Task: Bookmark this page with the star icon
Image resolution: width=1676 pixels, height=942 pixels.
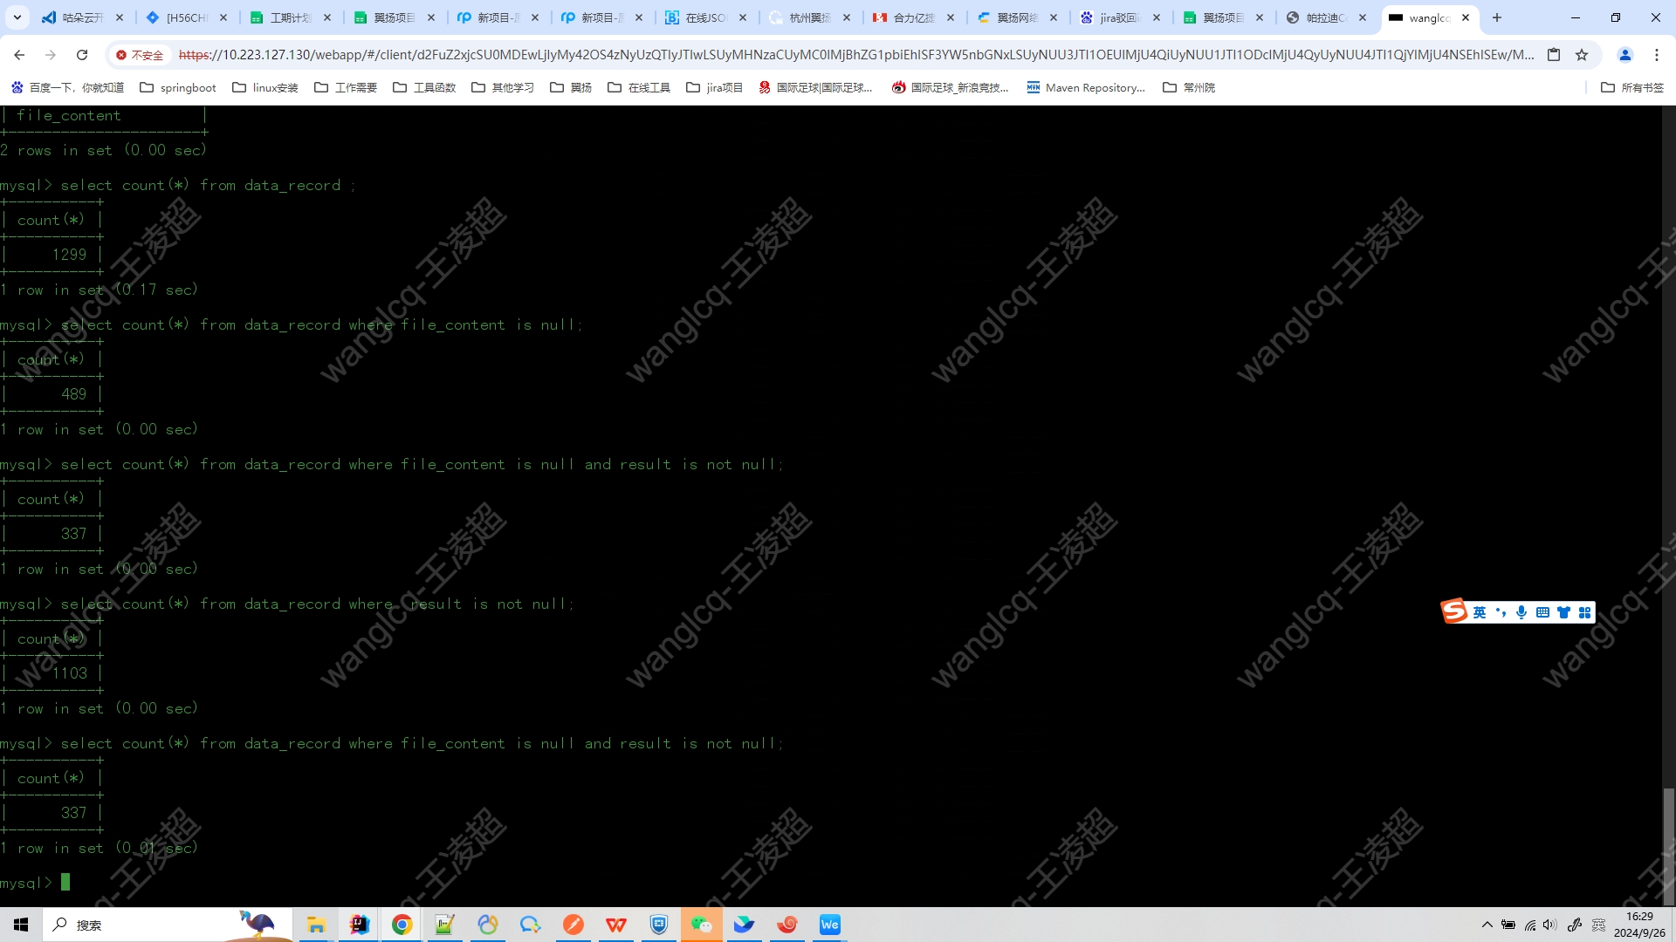Action: tap(1582, 55)
